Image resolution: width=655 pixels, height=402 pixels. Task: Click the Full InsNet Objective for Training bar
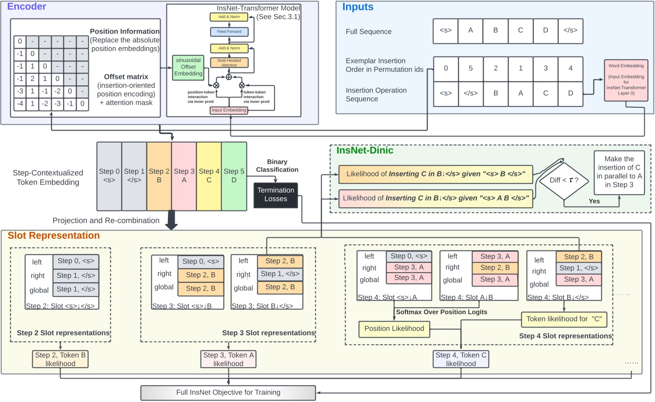[x=228, y=392]
